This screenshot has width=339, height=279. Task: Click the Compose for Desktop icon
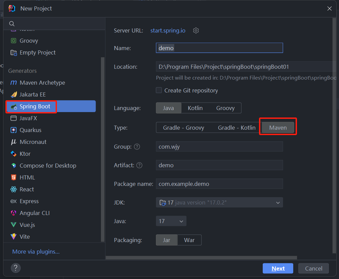pos(14,166)
